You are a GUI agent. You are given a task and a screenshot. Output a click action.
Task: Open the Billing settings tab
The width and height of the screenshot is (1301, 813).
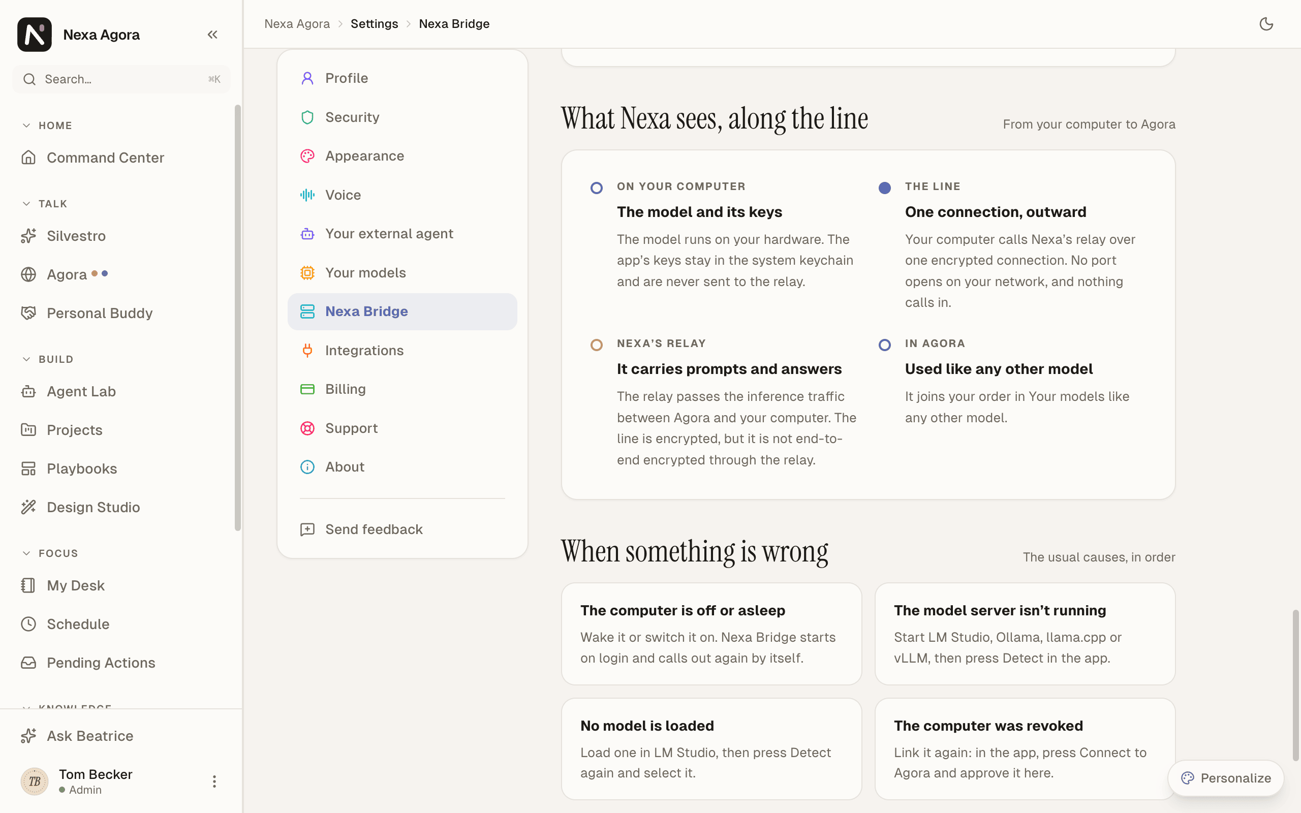point(402,389)
